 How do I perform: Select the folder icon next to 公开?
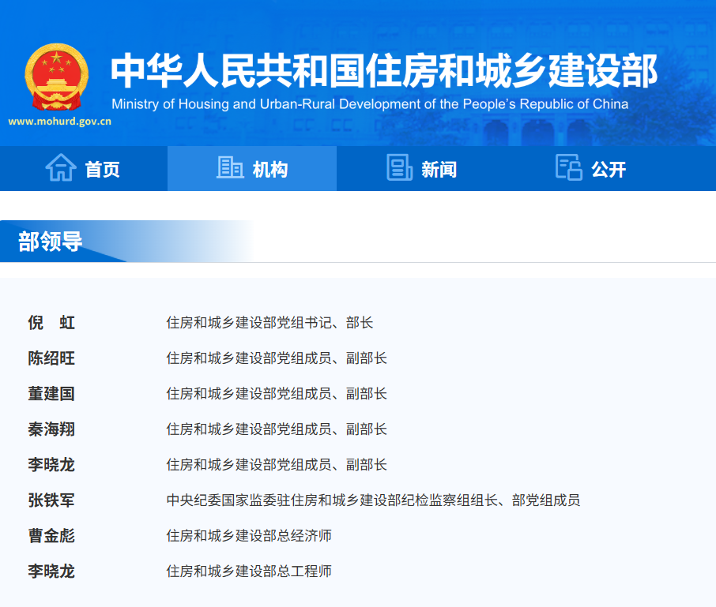[x=568, y=167]
